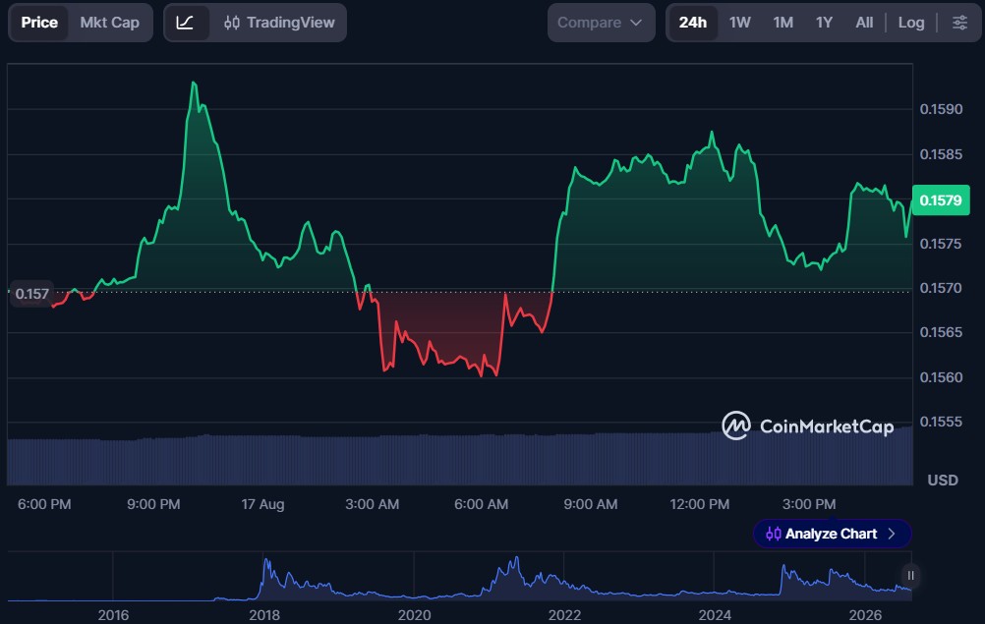Open chart settings sliders icon

959,23
